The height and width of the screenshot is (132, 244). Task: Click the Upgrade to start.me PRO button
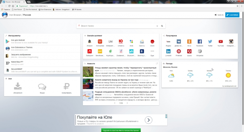[121, 130]
